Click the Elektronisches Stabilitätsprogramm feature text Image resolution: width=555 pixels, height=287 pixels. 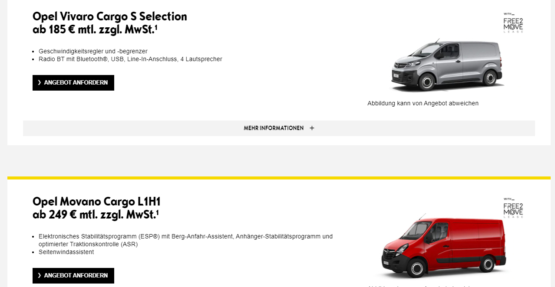pos(185,240)
